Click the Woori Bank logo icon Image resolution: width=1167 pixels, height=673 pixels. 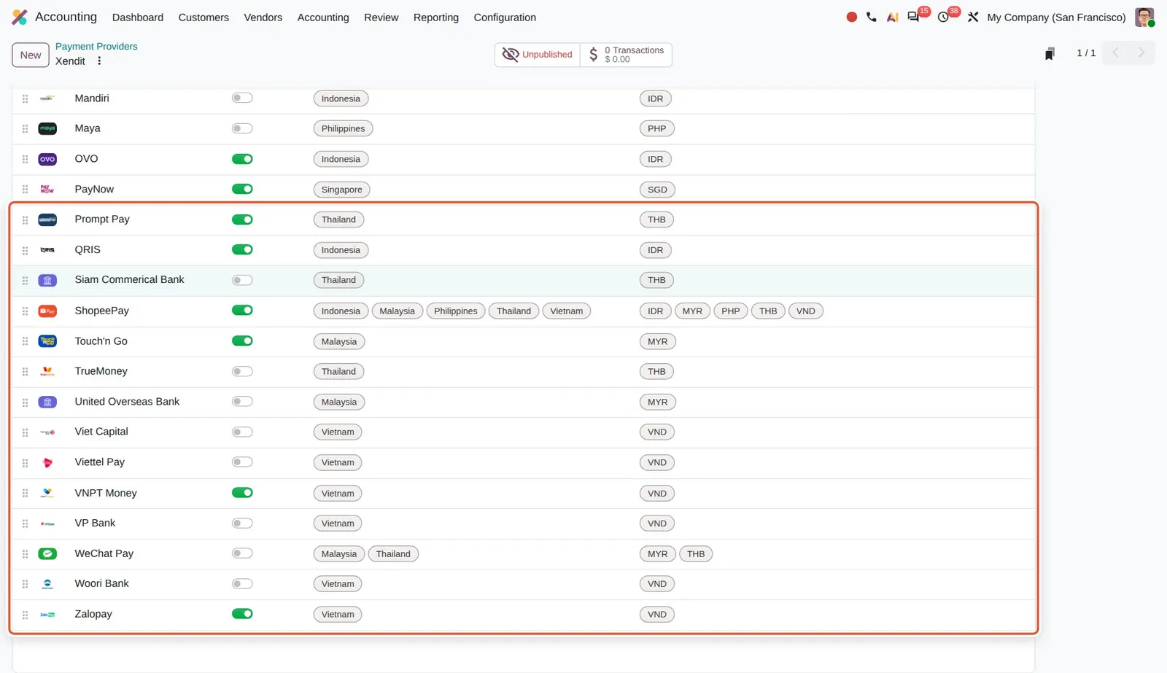pos(47,584)
